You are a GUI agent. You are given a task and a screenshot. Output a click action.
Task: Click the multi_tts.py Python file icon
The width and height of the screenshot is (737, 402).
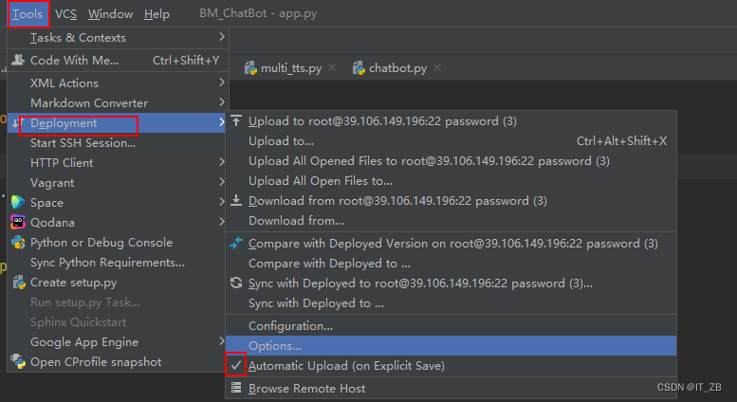click(250, 68)
